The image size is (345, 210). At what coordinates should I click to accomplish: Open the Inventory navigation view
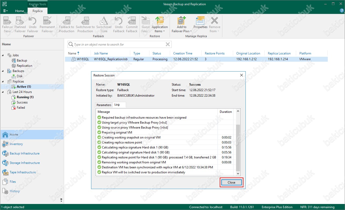coord(32,144)
